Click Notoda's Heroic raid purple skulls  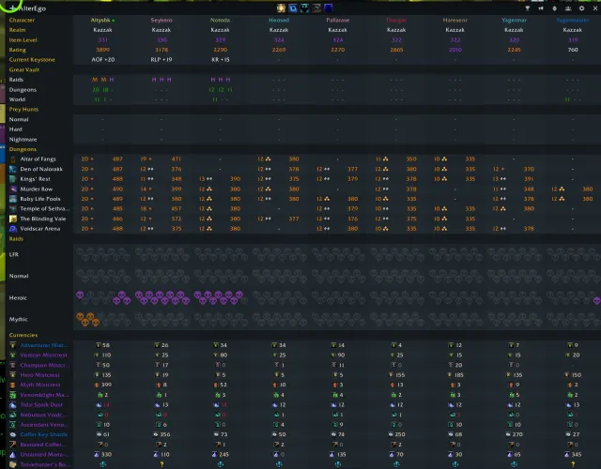219,297
